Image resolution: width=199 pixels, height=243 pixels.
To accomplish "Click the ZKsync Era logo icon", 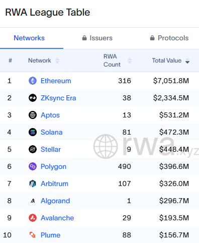I will (x=33, y=98).
